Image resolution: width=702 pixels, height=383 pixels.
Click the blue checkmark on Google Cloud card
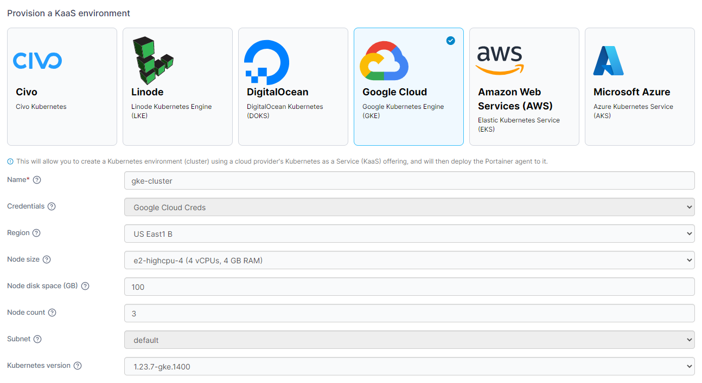(x=450, y=40)
